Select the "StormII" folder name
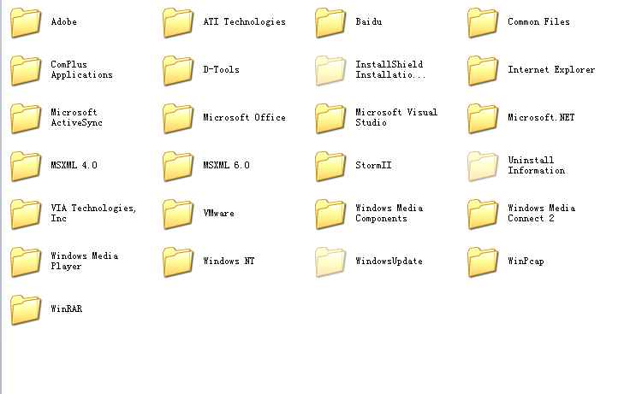 pyautogui.click(x=373, y=165)
